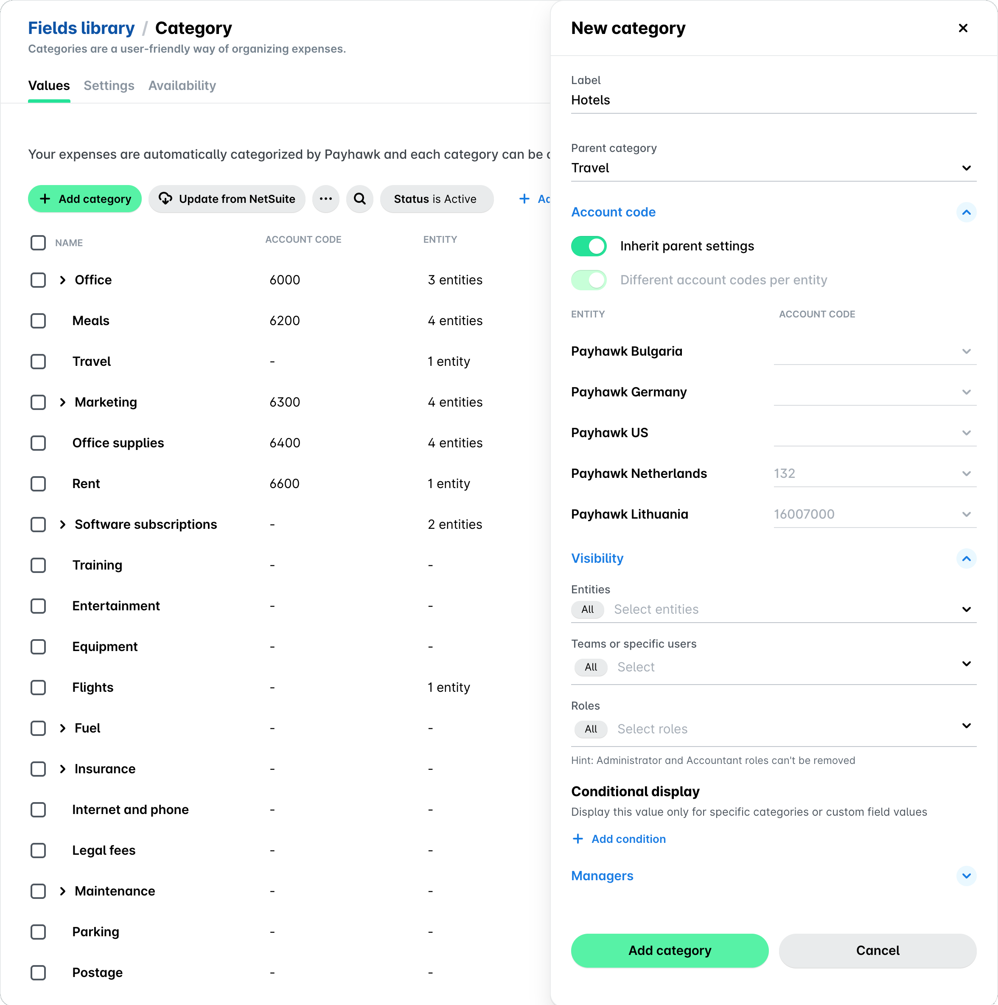Collapse the Visibility section chevron

966,558
